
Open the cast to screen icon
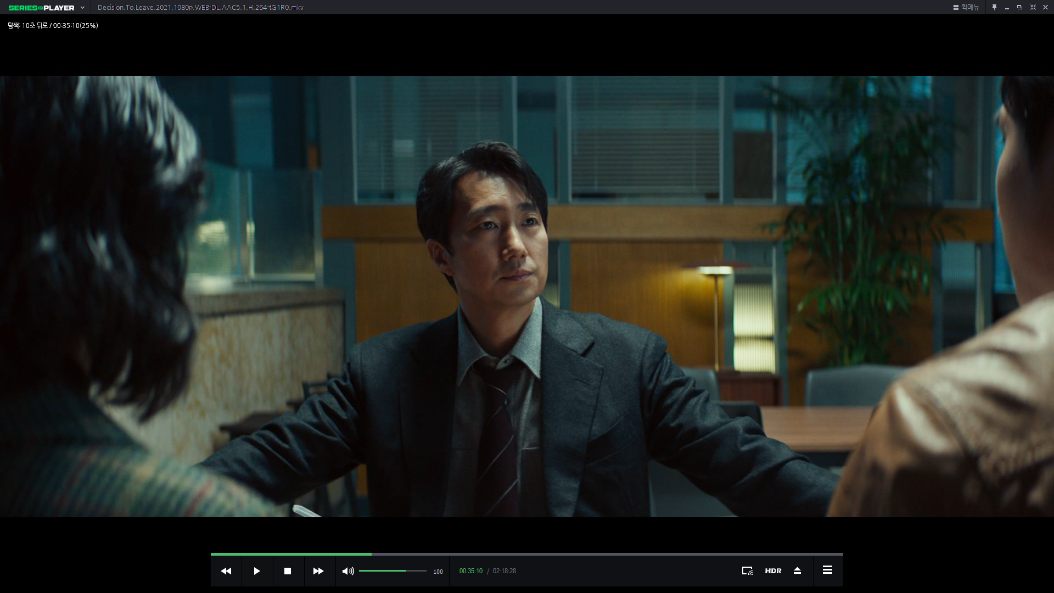[x=747, y=571]
